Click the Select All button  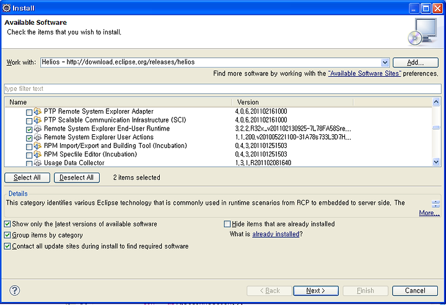pyautogui.click(x=27, y=178)
